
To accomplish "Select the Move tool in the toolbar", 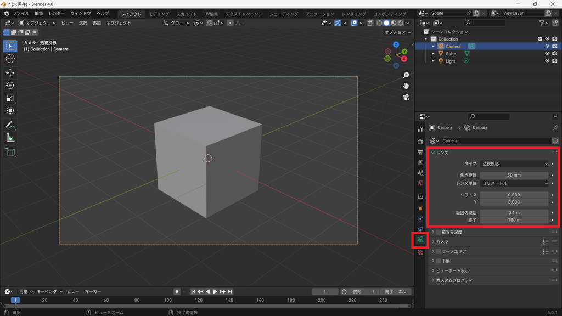I will click(10, 73).
